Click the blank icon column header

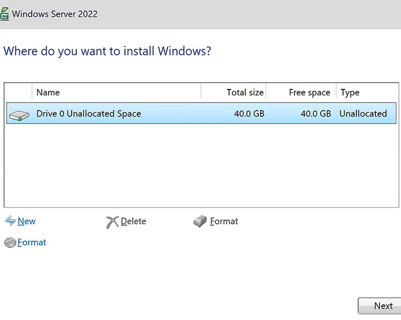tap(18, 92)
